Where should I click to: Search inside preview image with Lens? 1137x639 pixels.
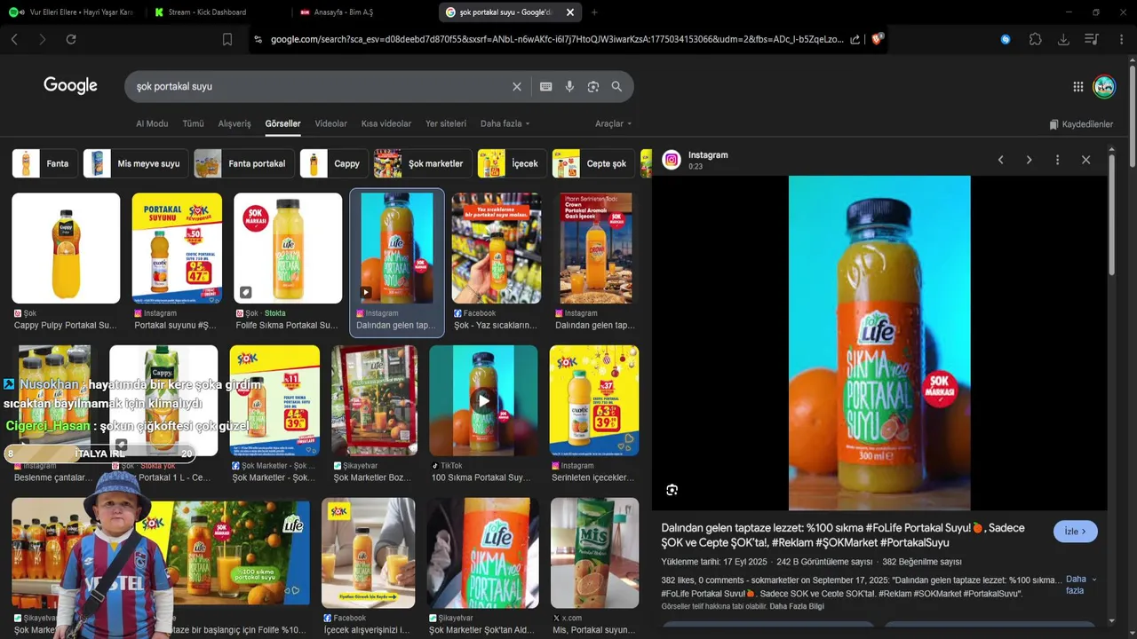click(x=672, y=490)
